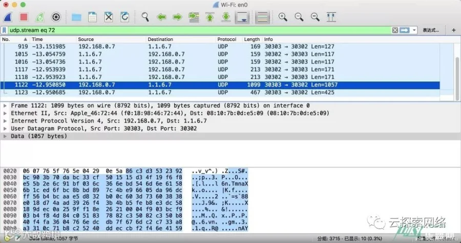Restart the current capture with green fin icon
The image size is (461, 243).
pos(39,17)
